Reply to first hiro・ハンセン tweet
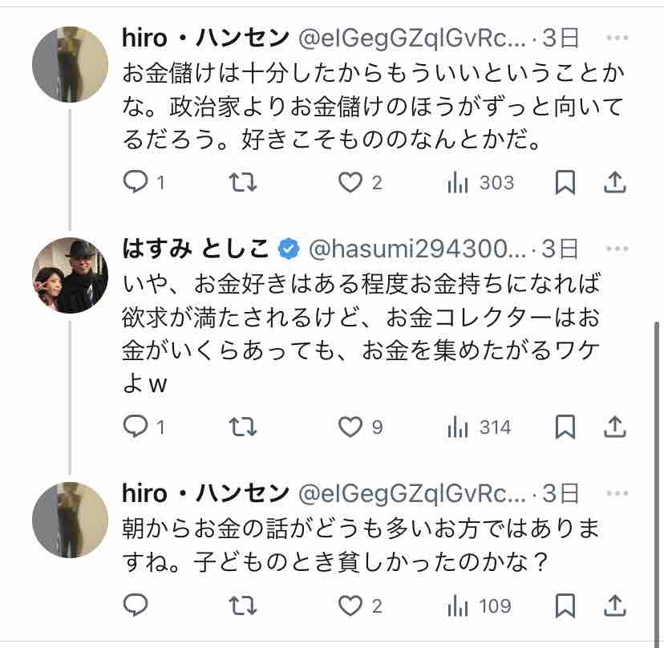 [135, 184]
